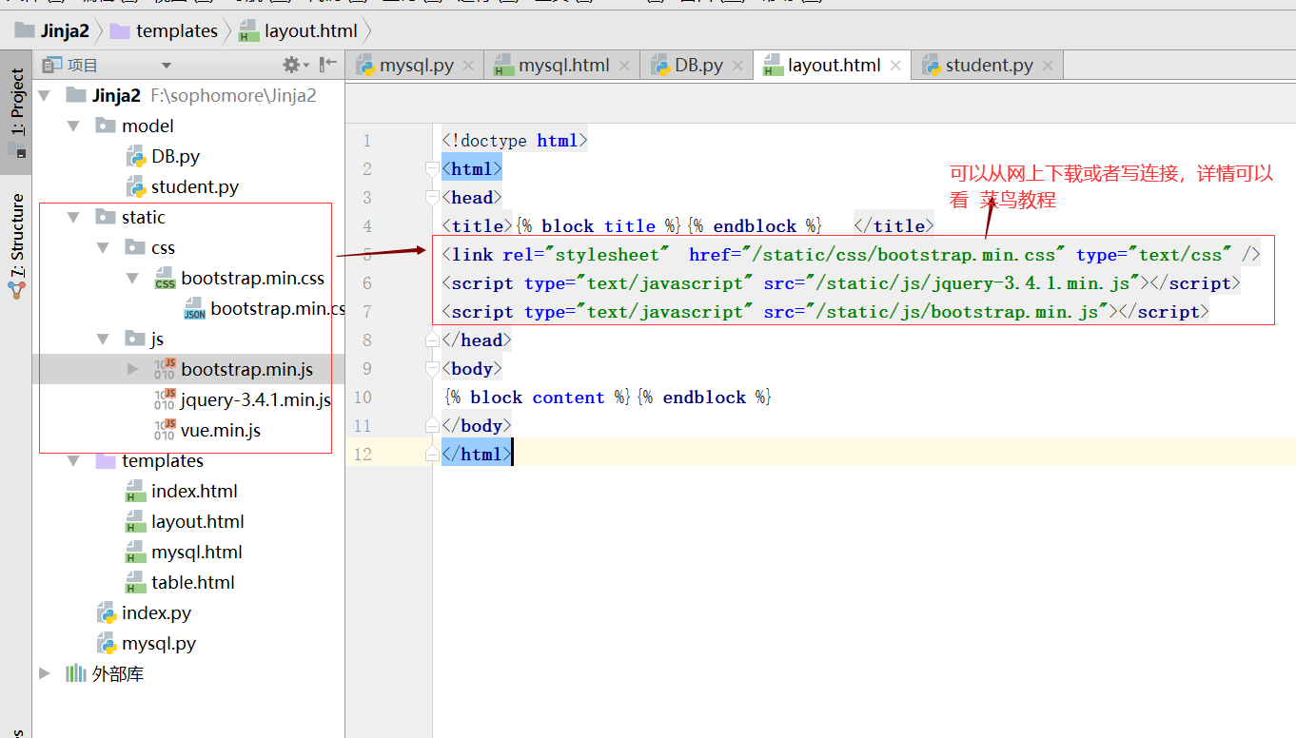Collapse the static folder in project tree
The image size is (1296, 738).
72,216
